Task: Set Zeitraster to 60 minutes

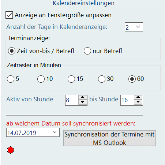Action: click(x=132, y=79)
